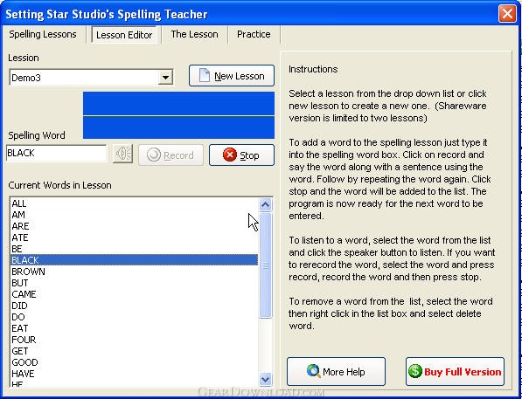Click the Buy Full Version button
This screenshot has height=399, width=522.
455,371
